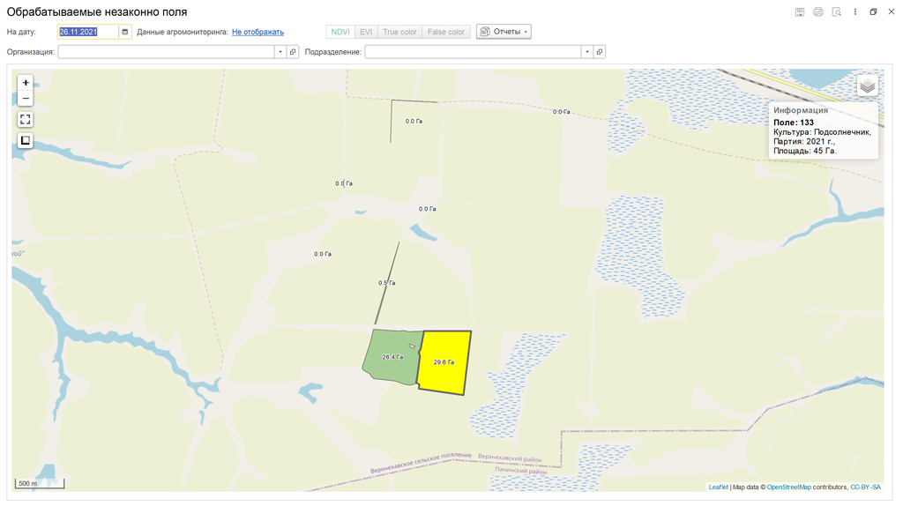The image size is (903, 506).
Task: Open print preview icon
Action: click(x=837, y=12)
